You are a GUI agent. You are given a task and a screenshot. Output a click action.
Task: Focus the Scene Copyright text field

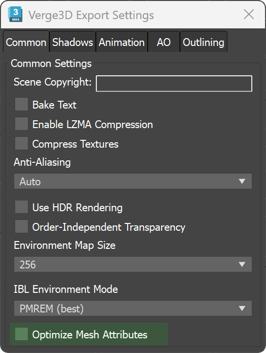[x=174, y=84]
